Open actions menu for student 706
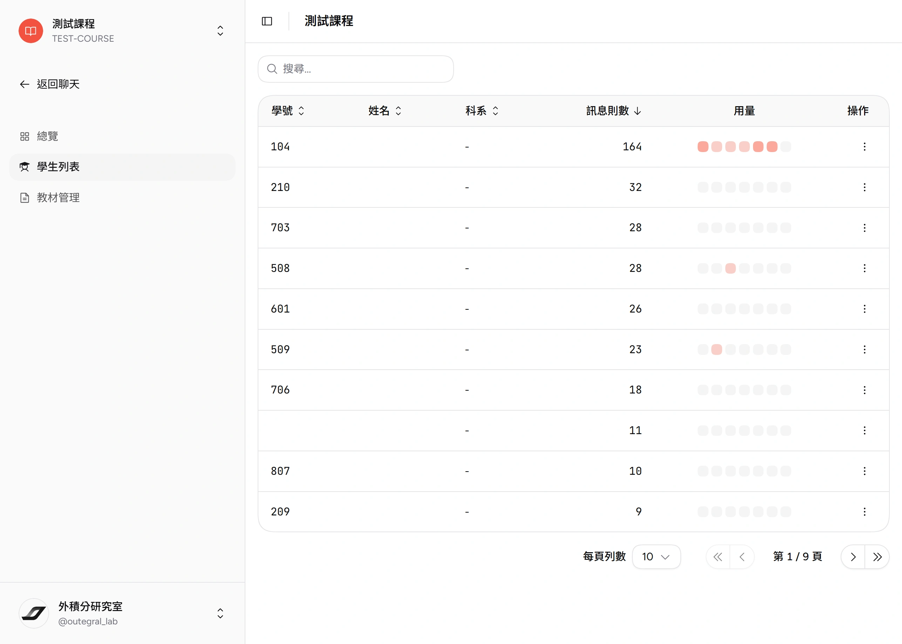The height and width of the screenshot is (644, 902). (864, 390)
